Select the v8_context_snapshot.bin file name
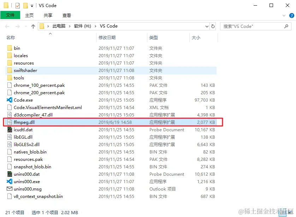 [38, 196]
